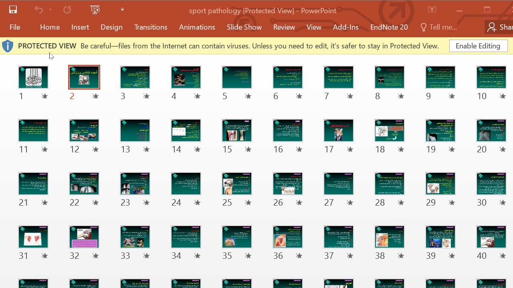Click the Protected View shield icon
The width and height of the screenshot is (513, 288).
tap(8, 46)
